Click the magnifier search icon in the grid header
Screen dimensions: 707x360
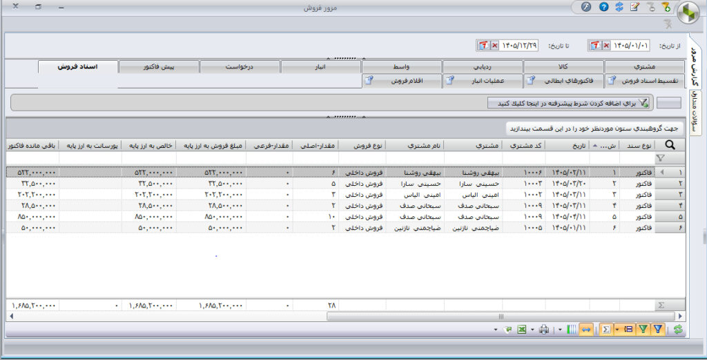point(670,145)
